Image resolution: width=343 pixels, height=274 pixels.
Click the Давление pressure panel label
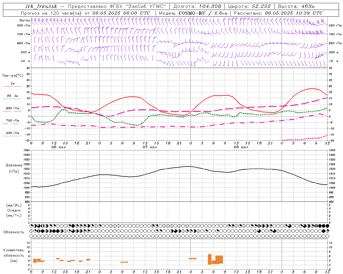tap(14, 165)
